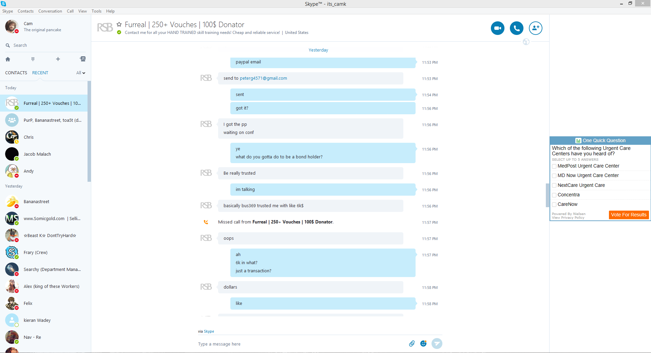
Task: Click the Yesterday date header in chat
Action: (318, 50)
